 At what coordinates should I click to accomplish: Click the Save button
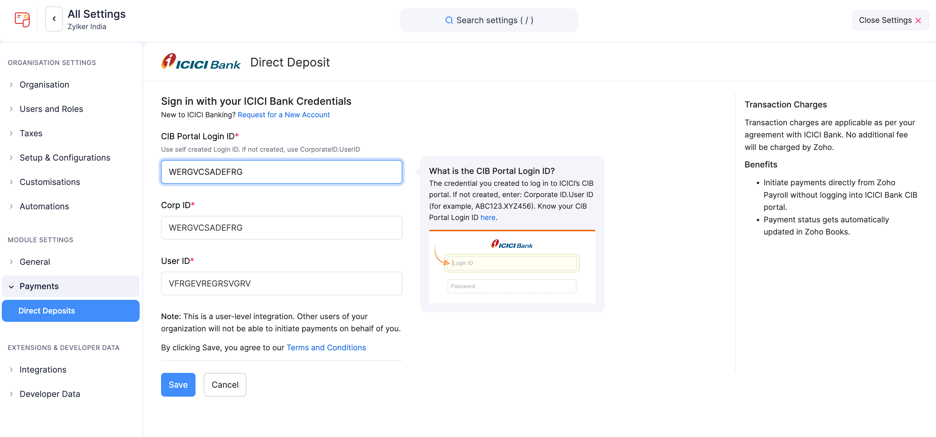pos(178,385)
